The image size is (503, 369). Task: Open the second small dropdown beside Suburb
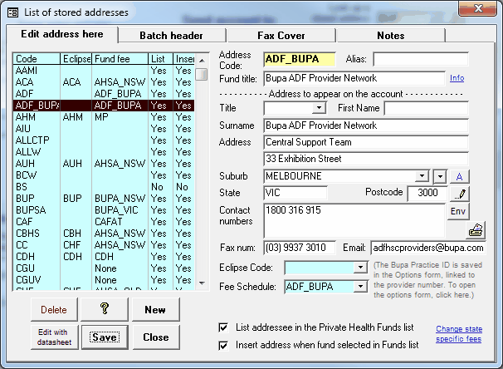pyautogui.click(x=440, y=176)
